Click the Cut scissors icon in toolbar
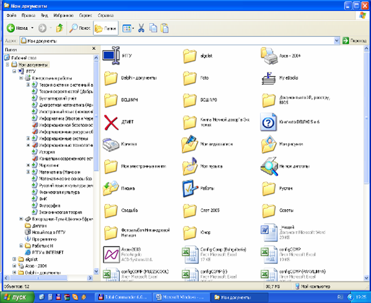Screen dimensions: 371x303 [x=141, y=28]
